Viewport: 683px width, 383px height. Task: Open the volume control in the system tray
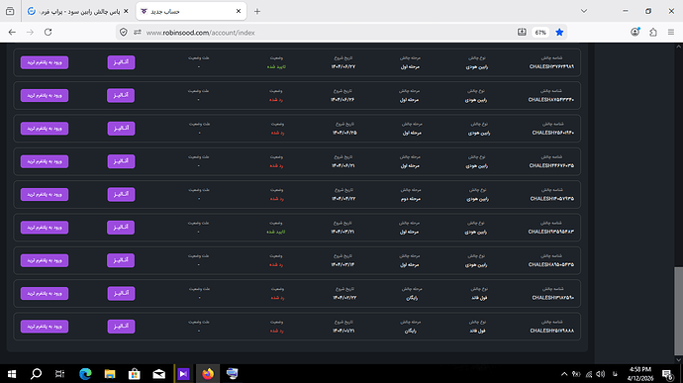[600, 374]
